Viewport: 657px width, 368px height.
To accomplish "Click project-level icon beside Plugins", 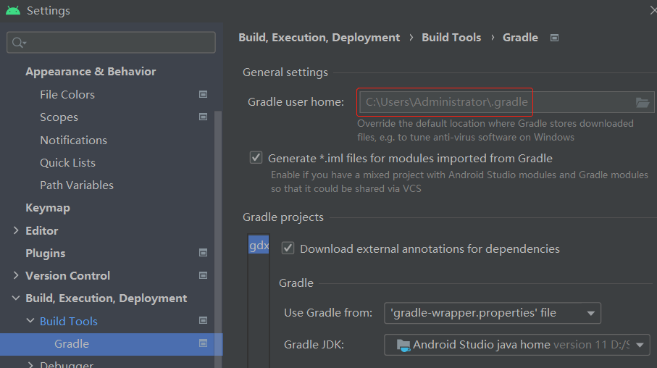I will click(203, 253).
